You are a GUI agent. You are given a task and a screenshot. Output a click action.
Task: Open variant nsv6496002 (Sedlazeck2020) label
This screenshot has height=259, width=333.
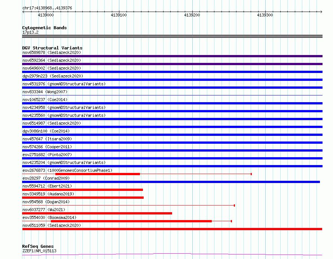[52, 68]
